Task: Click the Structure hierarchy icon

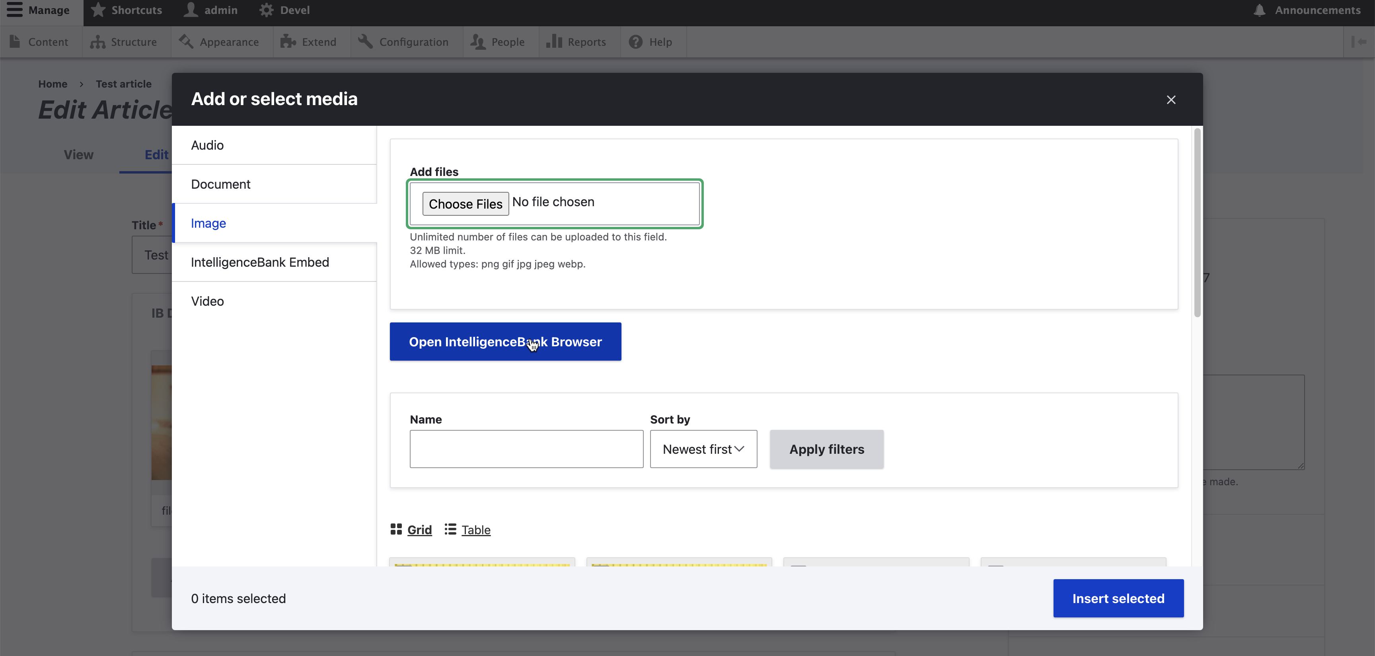Action: 98,42
